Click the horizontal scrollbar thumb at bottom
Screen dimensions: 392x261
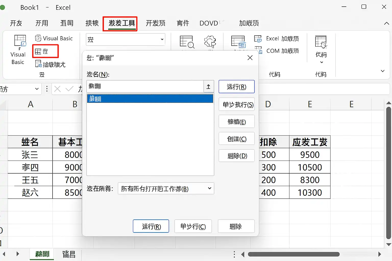coord(293,254)
